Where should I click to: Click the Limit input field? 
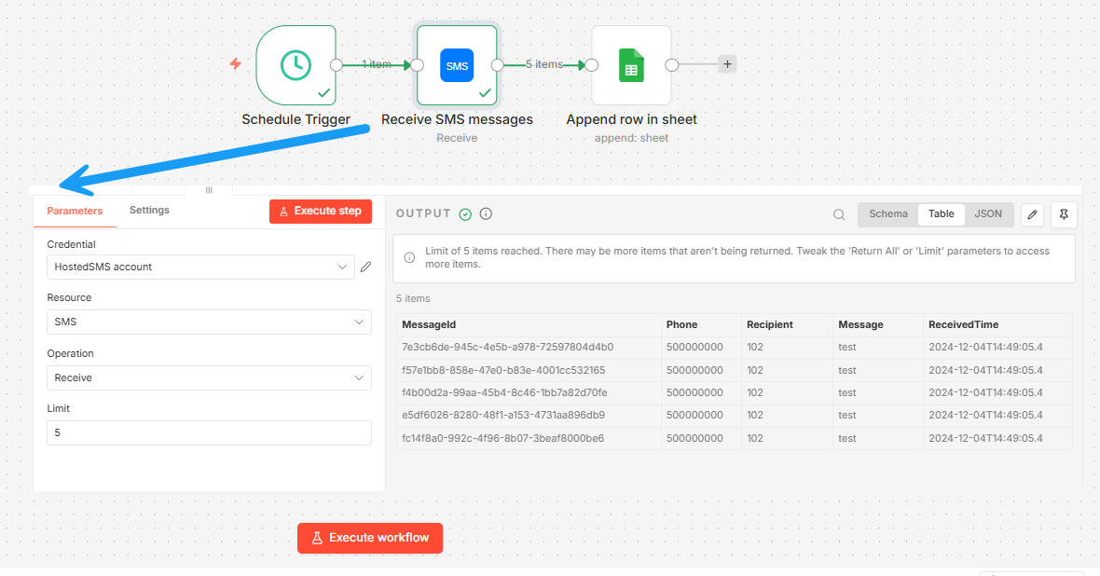pyautogui.click(x=209, y=432)
